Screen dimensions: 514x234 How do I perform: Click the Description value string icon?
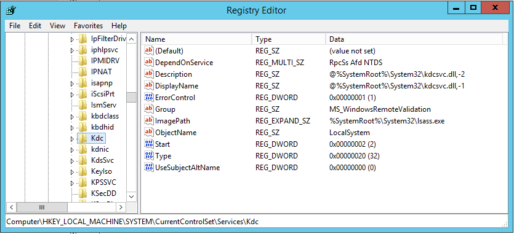tap(149, 74)
